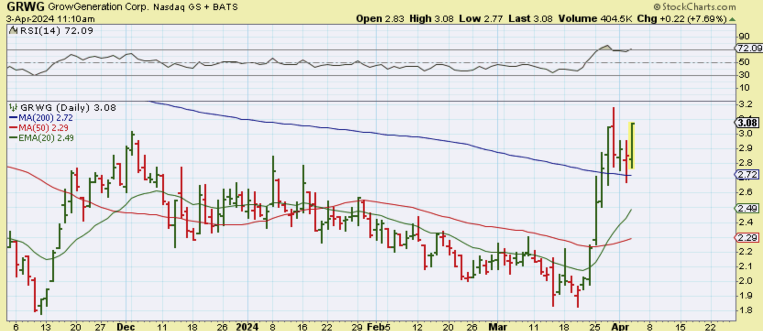Click the candlestick icon next to GRWG (Daily)
Viewport: 763px width, 331px height.
pos(13,108)
